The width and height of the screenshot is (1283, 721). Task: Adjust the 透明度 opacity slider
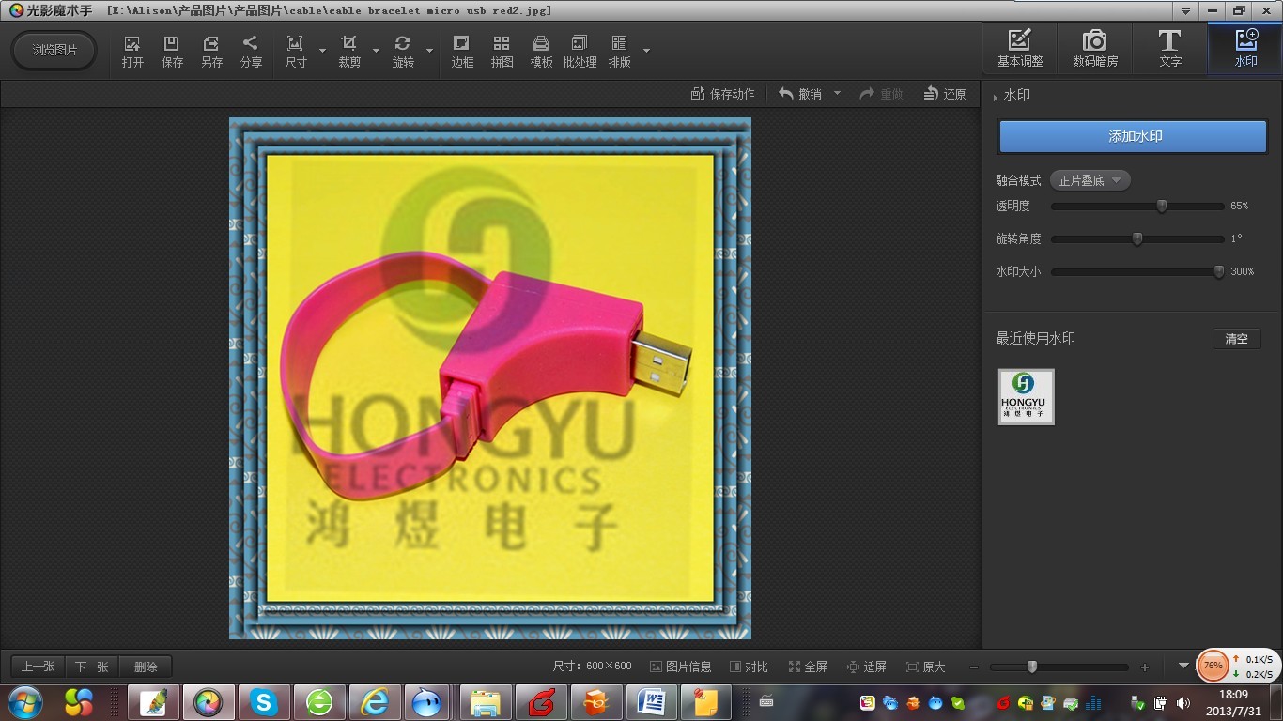point(1162,206)
